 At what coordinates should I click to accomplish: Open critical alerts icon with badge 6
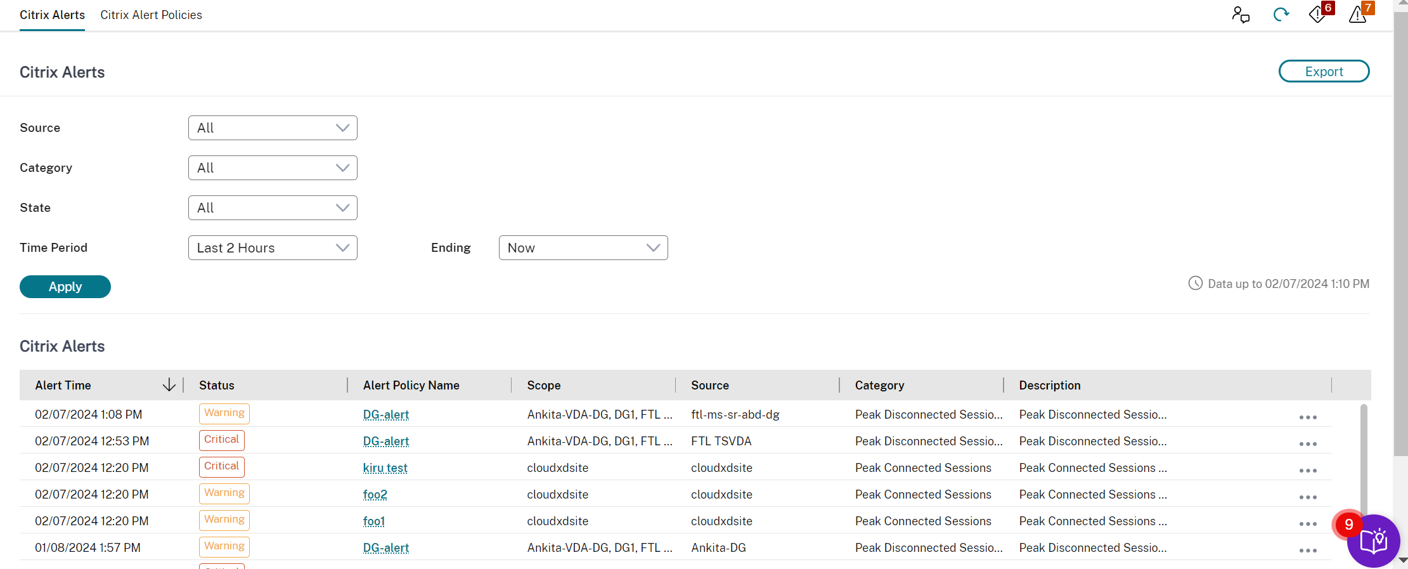pos(1319,14)
